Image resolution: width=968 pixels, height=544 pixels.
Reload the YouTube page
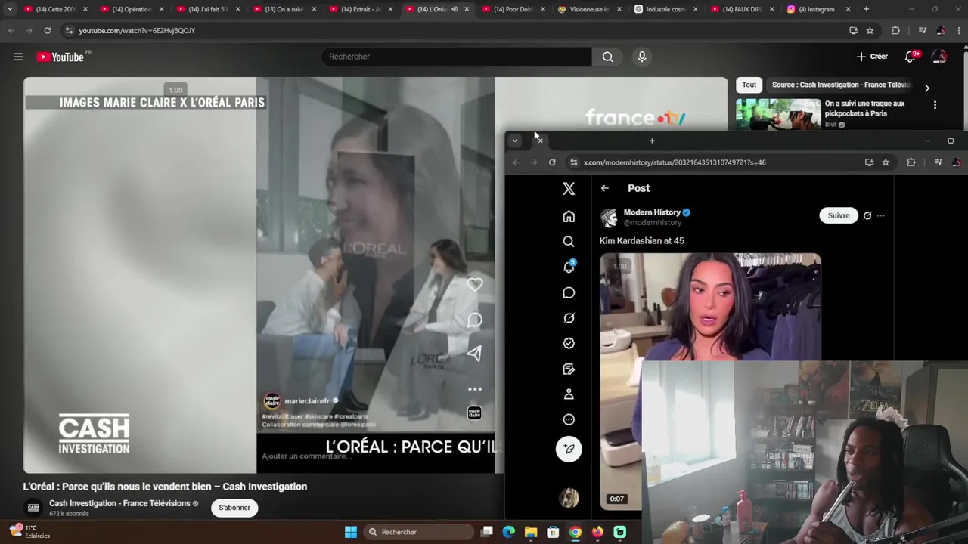click(47, 30)
